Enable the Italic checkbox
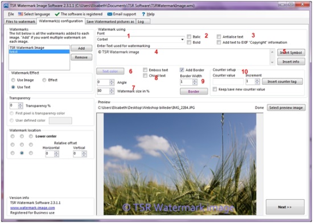This screenshot has width=313, height=223. tap(189, 36)
